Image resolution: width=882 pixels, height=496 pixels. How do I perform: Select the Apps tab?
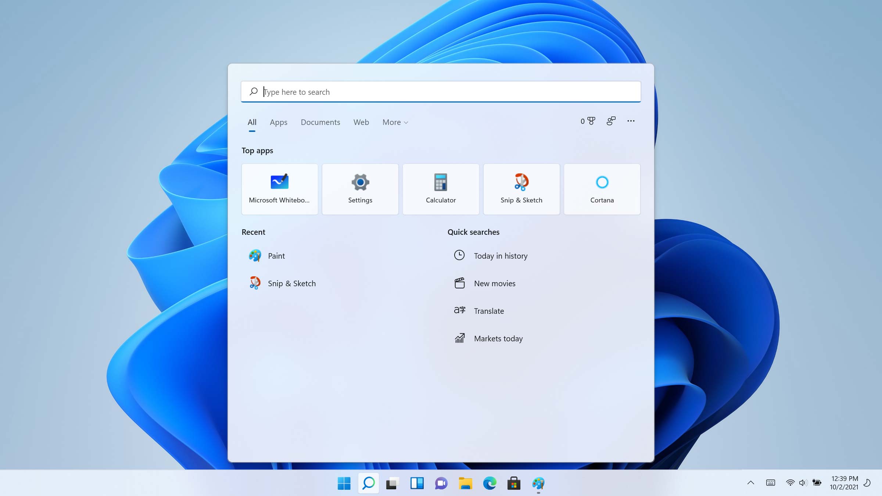click(x=279, y=122)
